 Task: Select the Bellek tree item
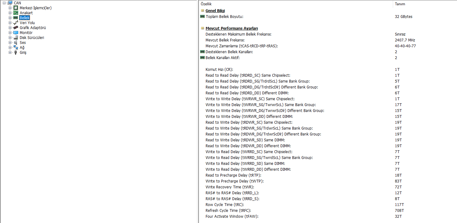pos(25,18)
